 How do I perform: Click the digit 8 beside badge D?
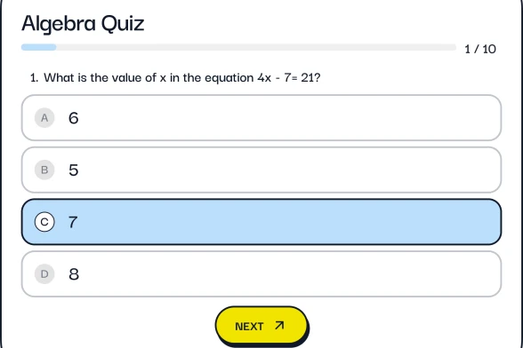point(74,274)
